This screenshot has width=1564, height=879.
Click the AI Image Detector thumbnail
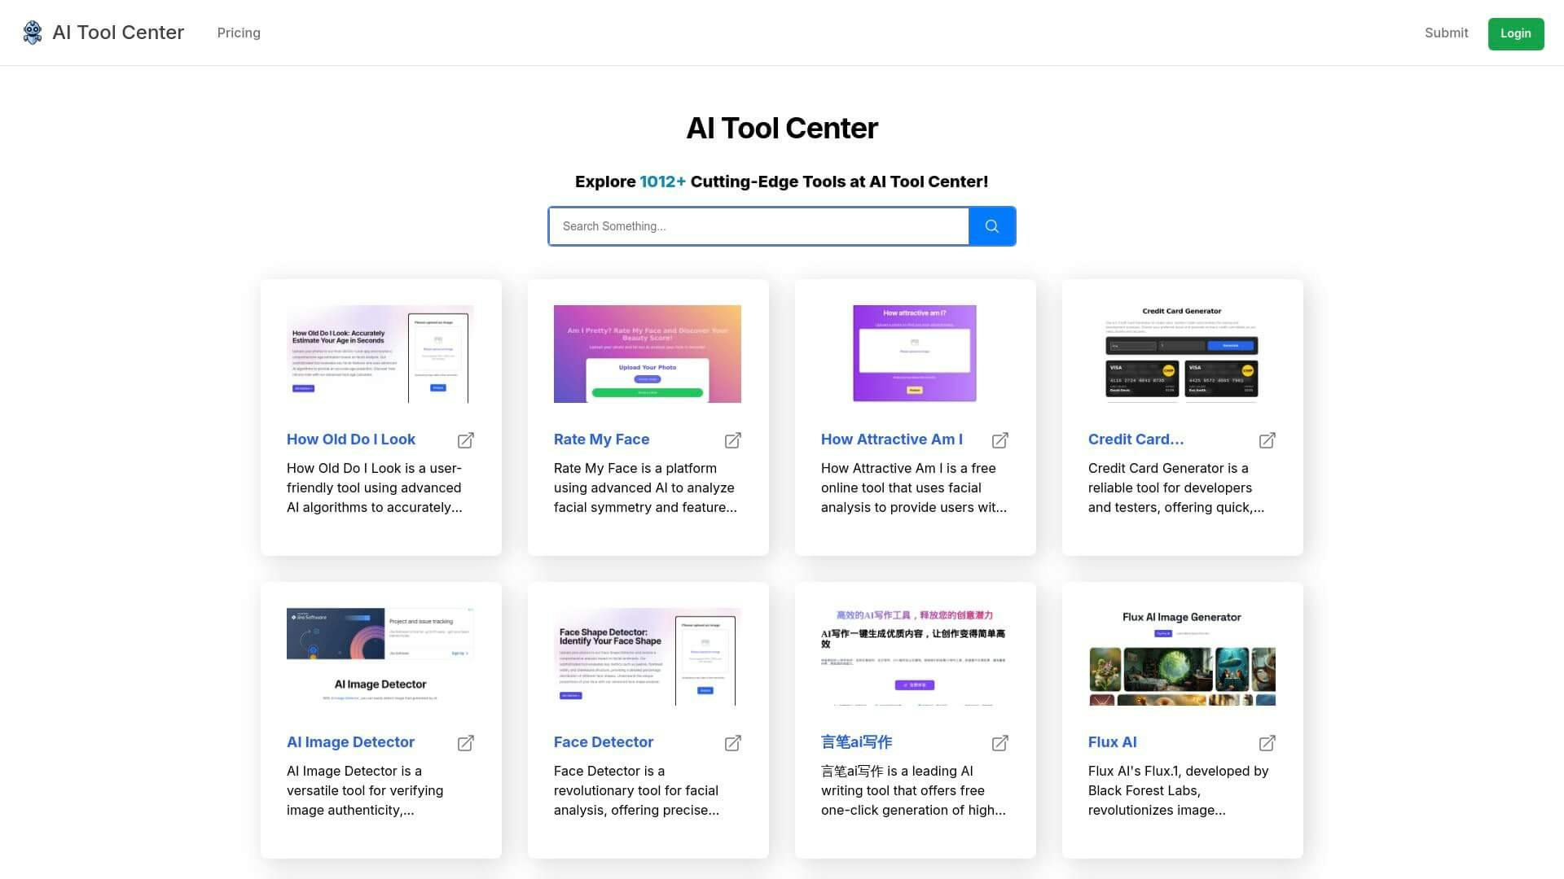click(380, 657)
